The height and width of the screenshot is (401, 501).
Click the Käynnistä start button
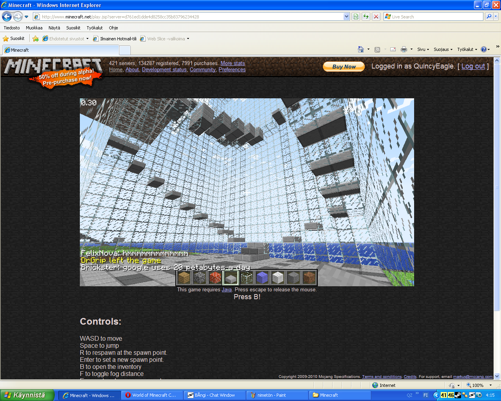tap(27, 395)
